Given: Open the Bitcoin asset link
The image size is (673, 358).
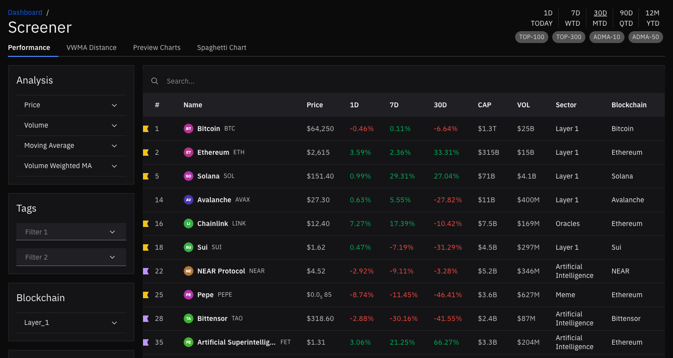Looking at the screenshot, I should (209, 129).
